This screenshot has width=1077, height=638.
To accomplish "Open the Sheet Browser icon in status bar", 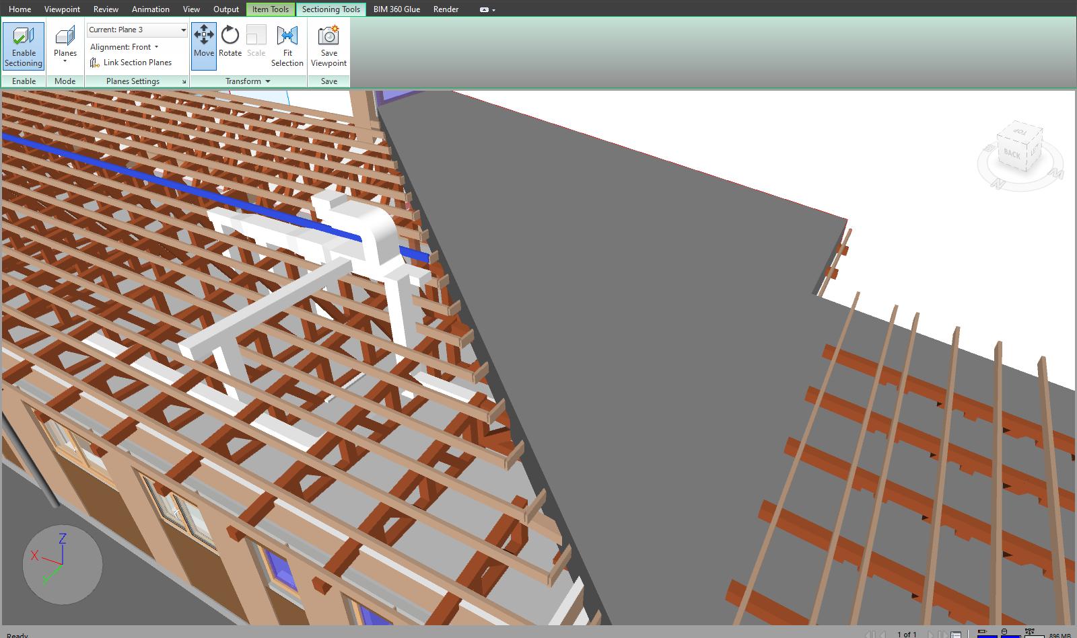I will coord(956,633).
